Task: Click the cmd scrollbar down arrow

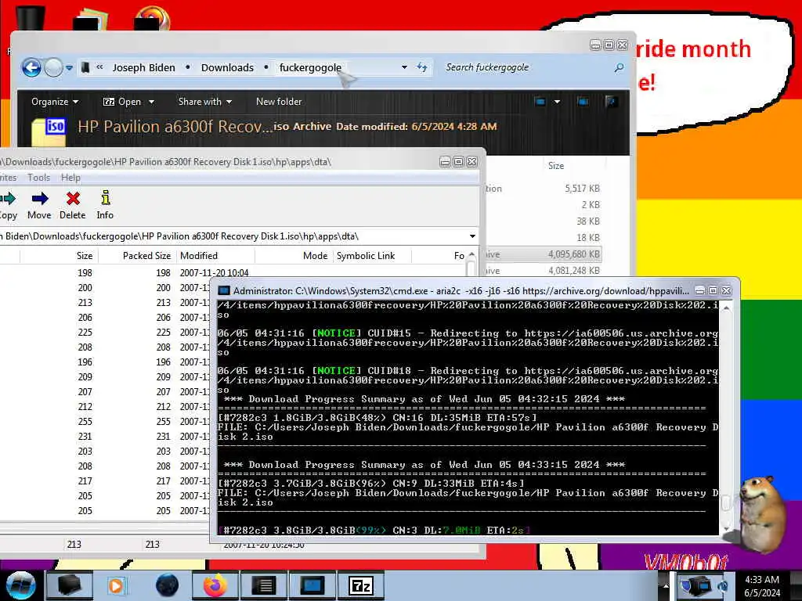Action: click(x=726, y=528)
